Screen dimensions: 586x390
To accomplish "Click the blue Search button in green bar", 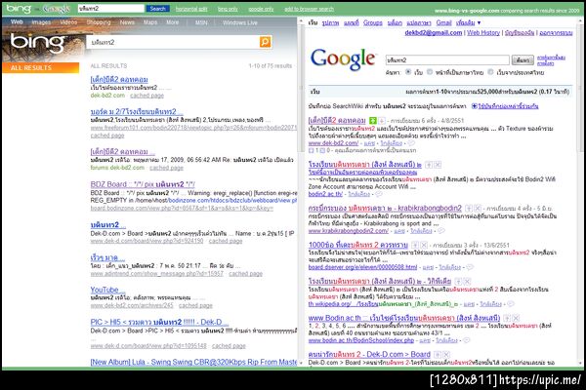I will point(157,8).
